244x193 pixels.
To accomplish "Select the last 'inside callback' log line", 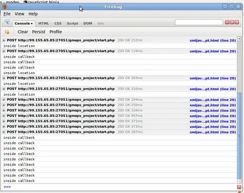I will (x=19, y=181).
